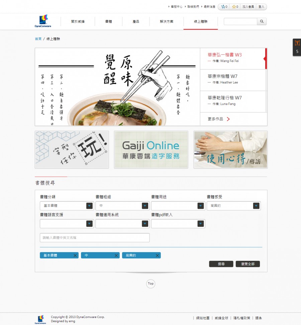Screen dimensions: 301x325
Task: Remove the 高興的 filter tag
Action: [157, 255]
